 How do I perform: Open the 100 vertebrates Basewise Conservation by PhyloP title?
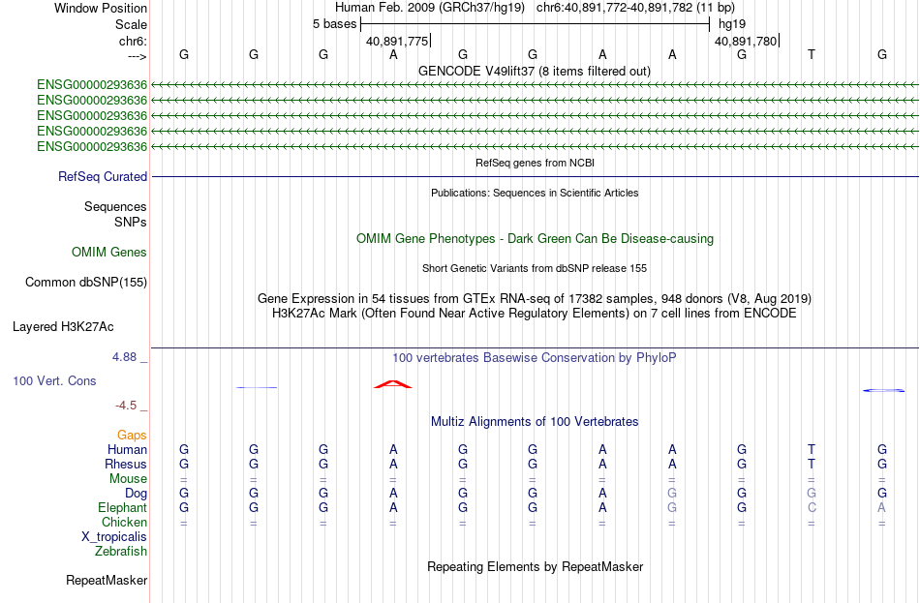point(535,358)
